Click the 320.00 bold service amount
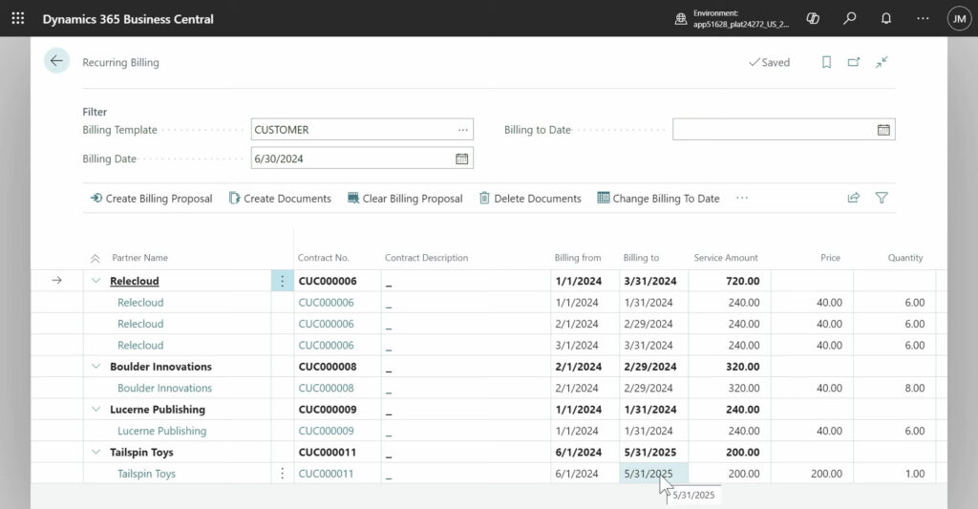The image size is (978, 509). (742, 366)
